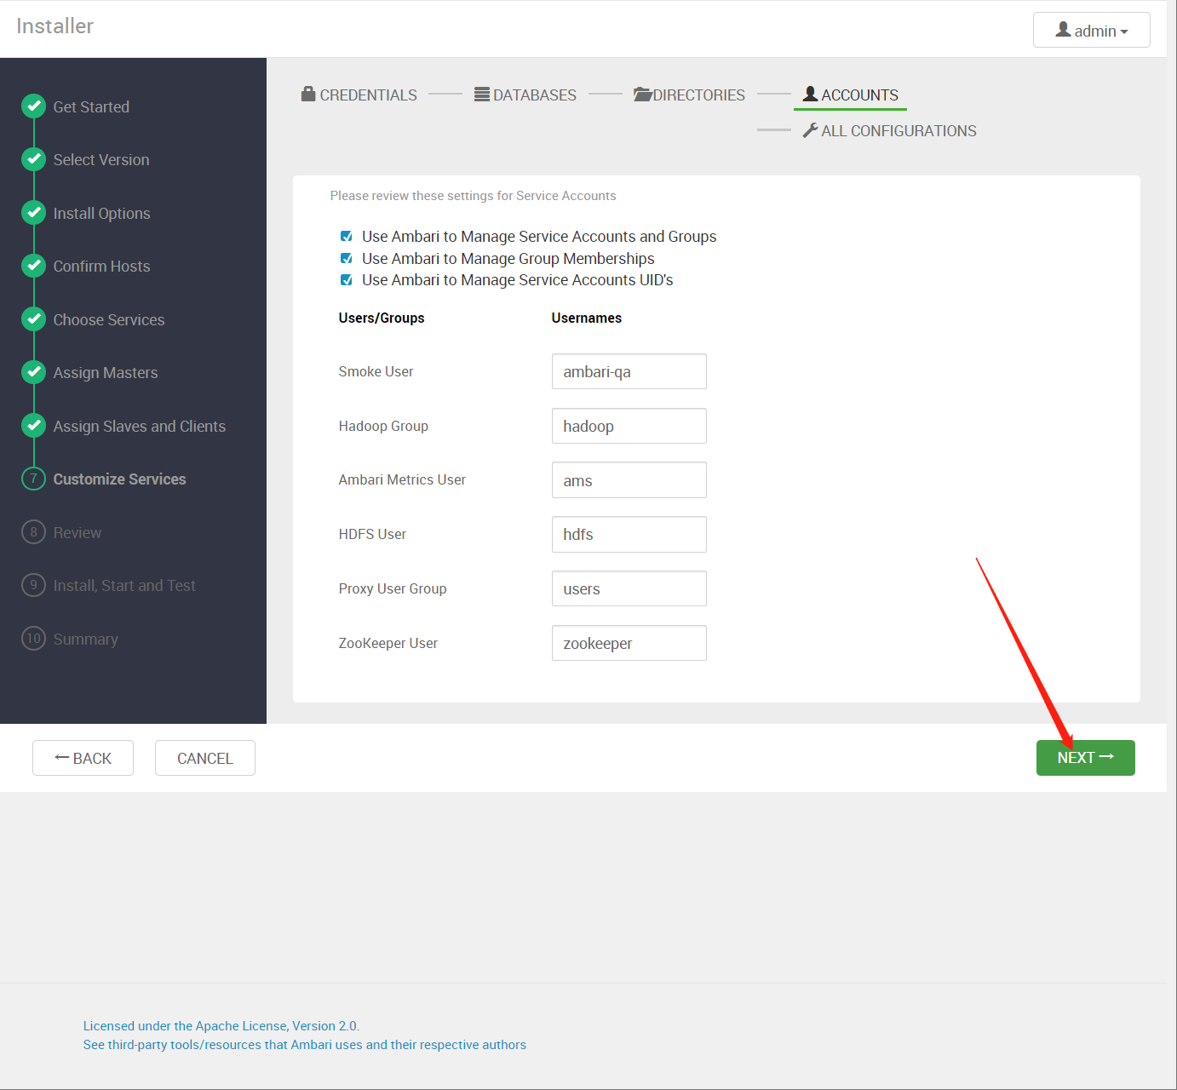This screenshot has height=1090, width=1177.
Task: Click the Installer title text
Action: pos(55,26)
